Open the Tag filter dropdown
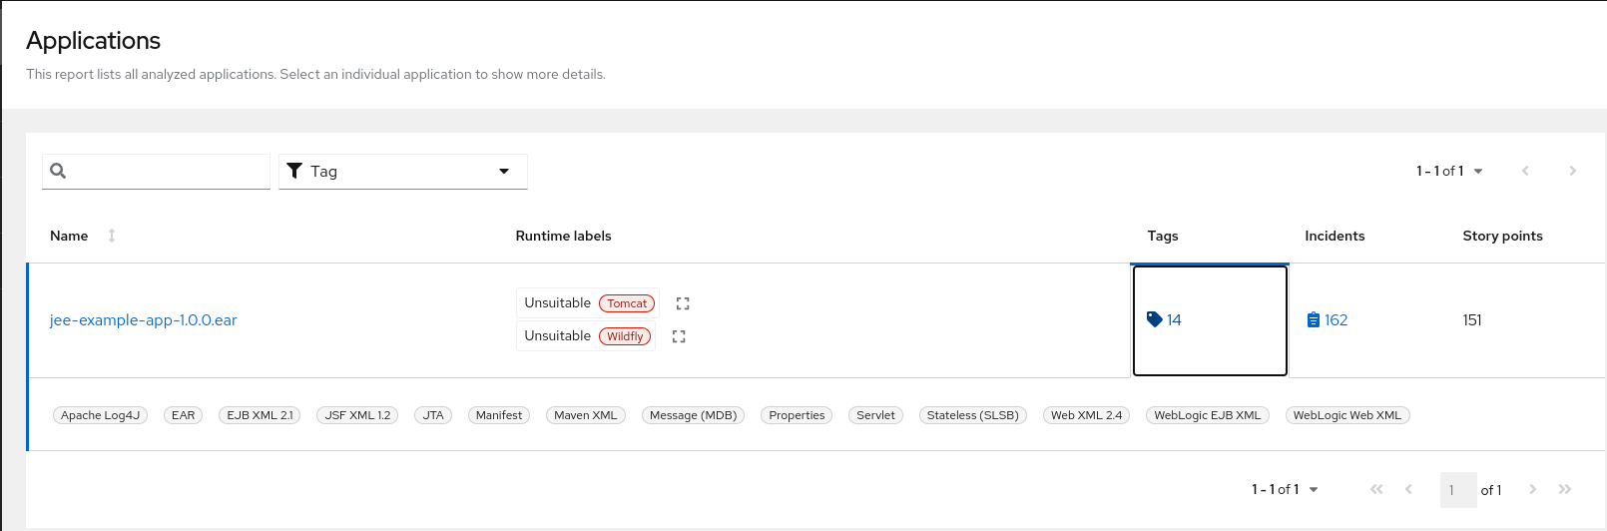 point(402,171)
